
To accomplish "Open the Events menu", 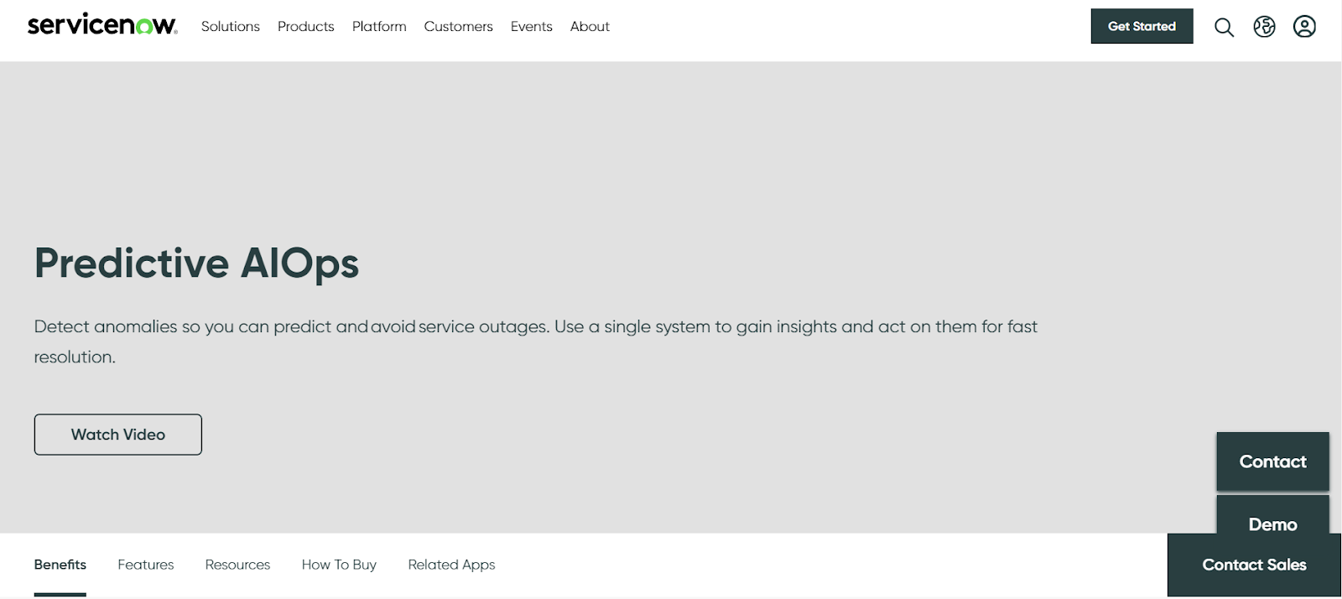I will point(532,27).
